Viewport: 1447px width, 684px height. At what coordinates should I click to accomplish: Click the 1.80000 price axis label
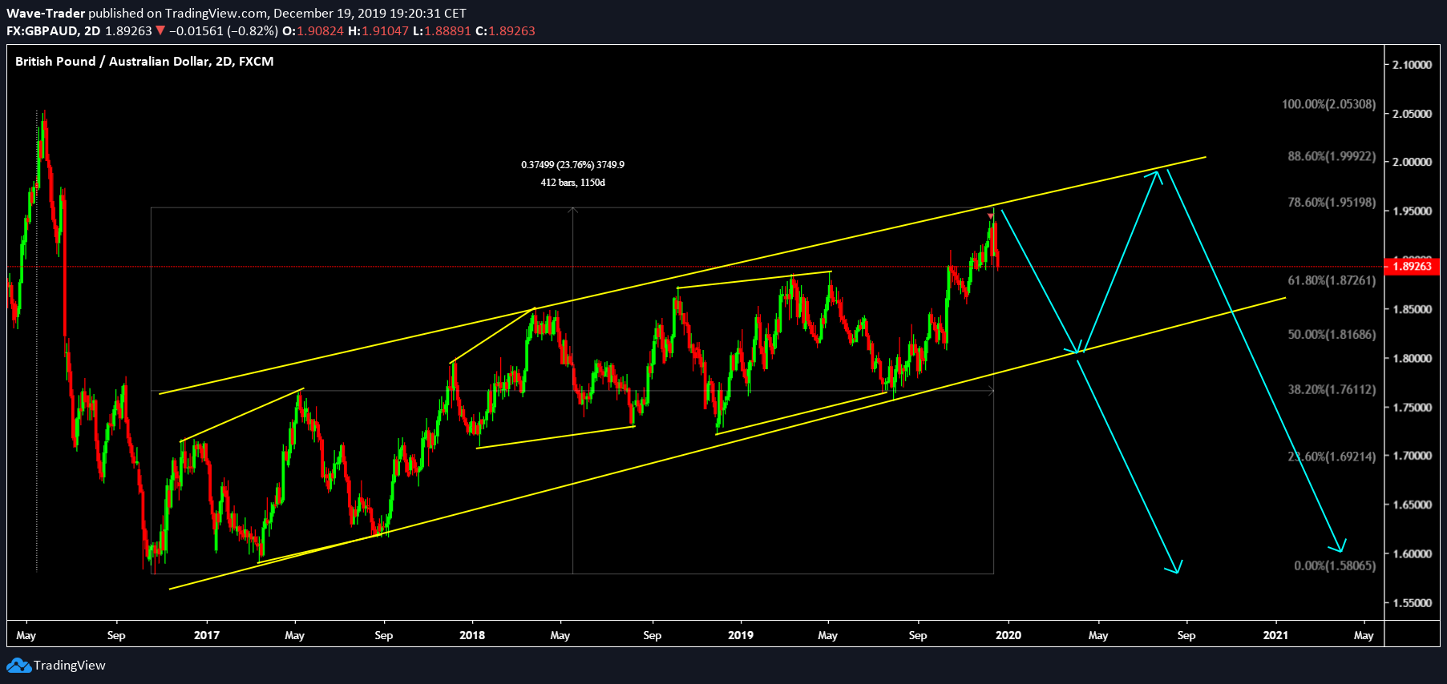(x=1413, y=358)
